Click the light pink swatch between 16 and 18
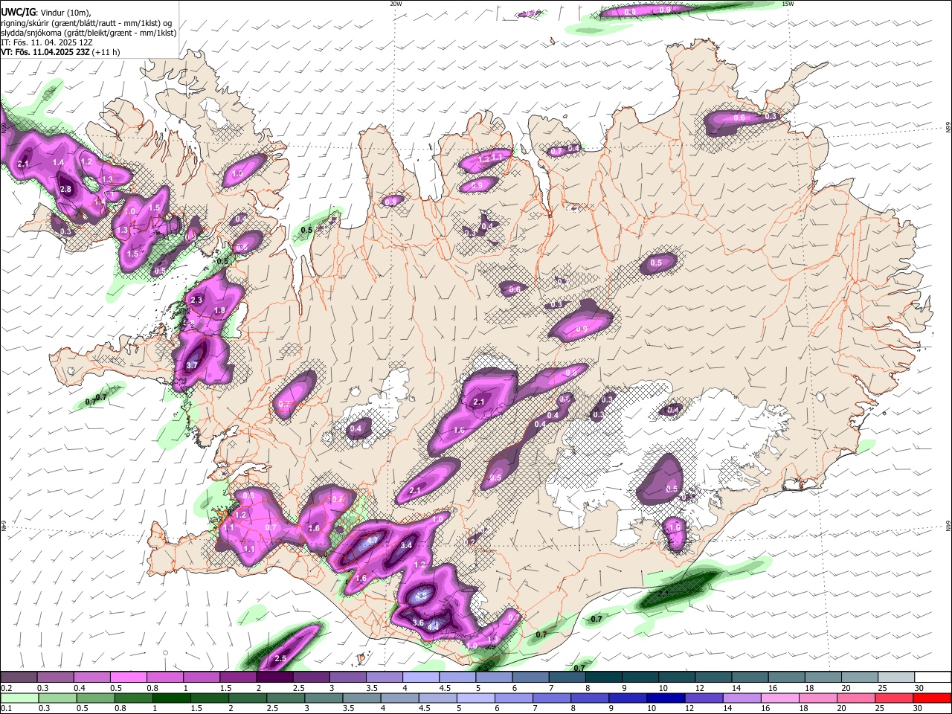The width and height of the screenshot is (952, 714). pyautogui.click(x=779, y=698)
